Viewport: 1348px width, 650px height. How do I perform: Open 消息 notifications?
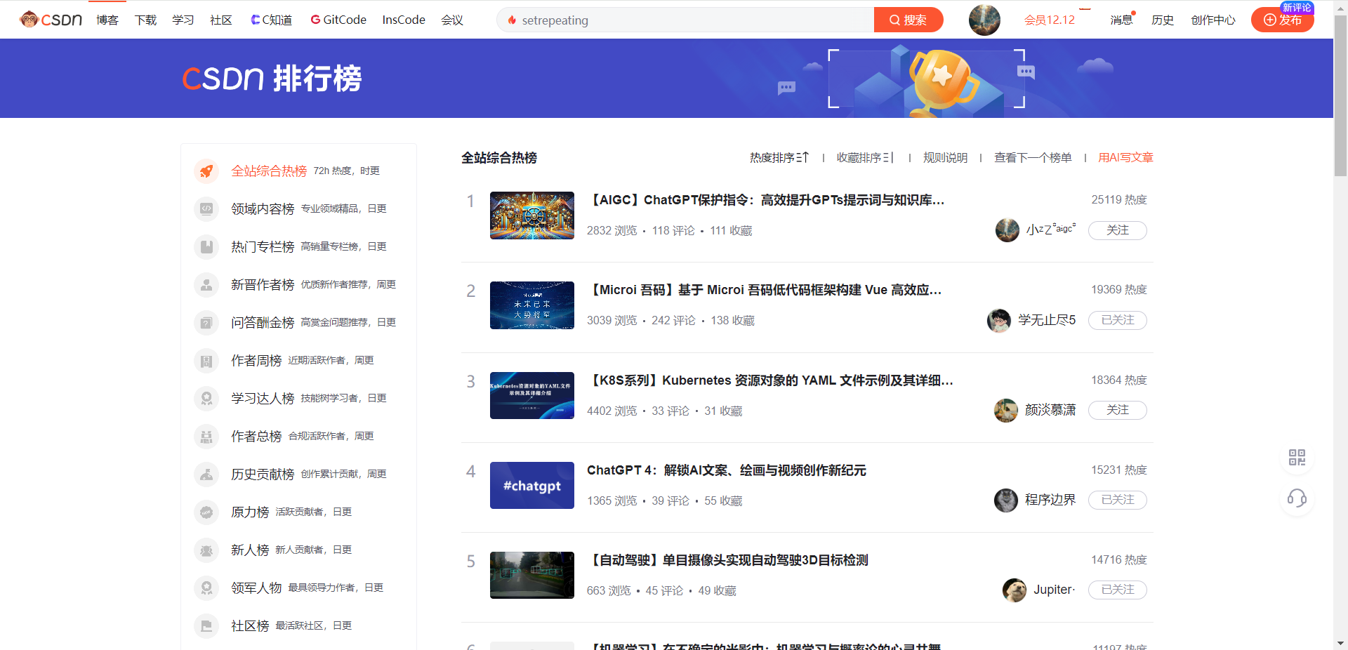(x=1121, y=20)
